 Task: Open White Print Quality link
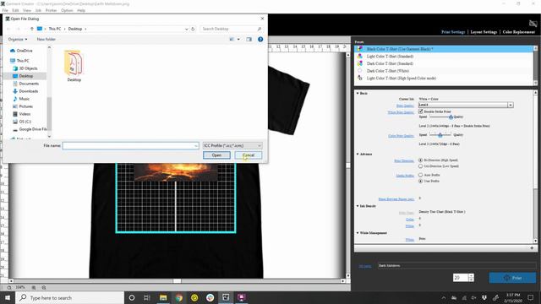click(401, 112)
